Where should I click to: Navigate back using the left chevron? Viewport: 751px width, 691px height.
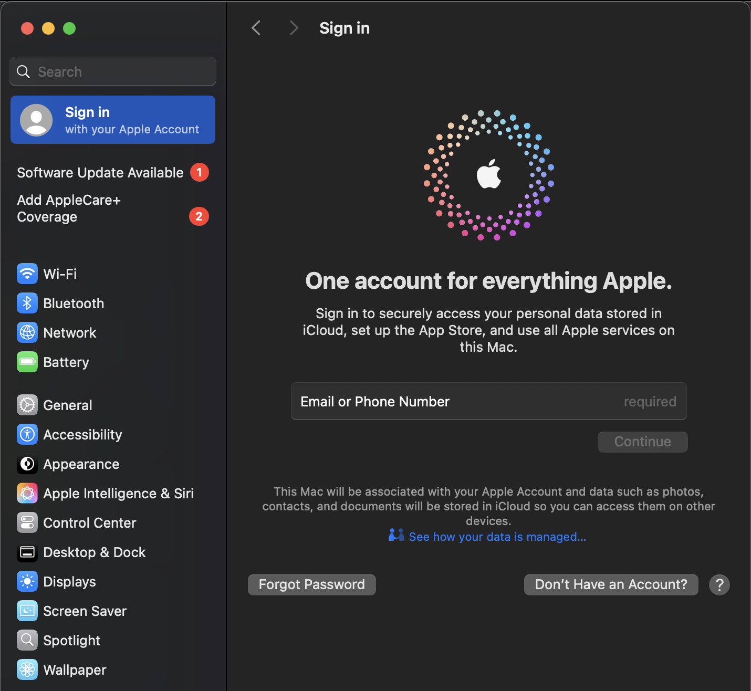click(256, 28)
